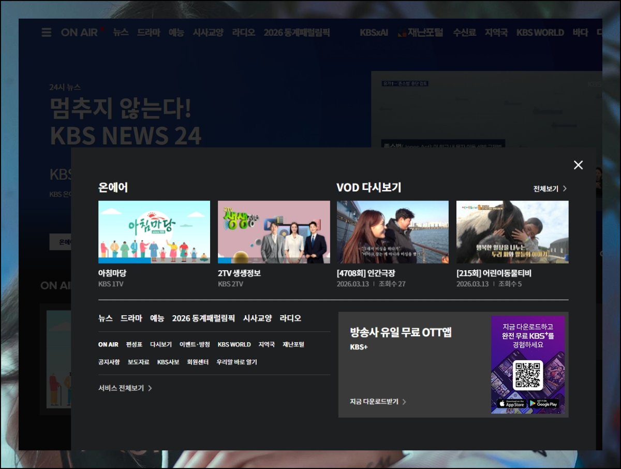
Task: Click the 방송사 유일 무료 OTT앱 heading
Action: pyautogui.click(x=401, y=332)
